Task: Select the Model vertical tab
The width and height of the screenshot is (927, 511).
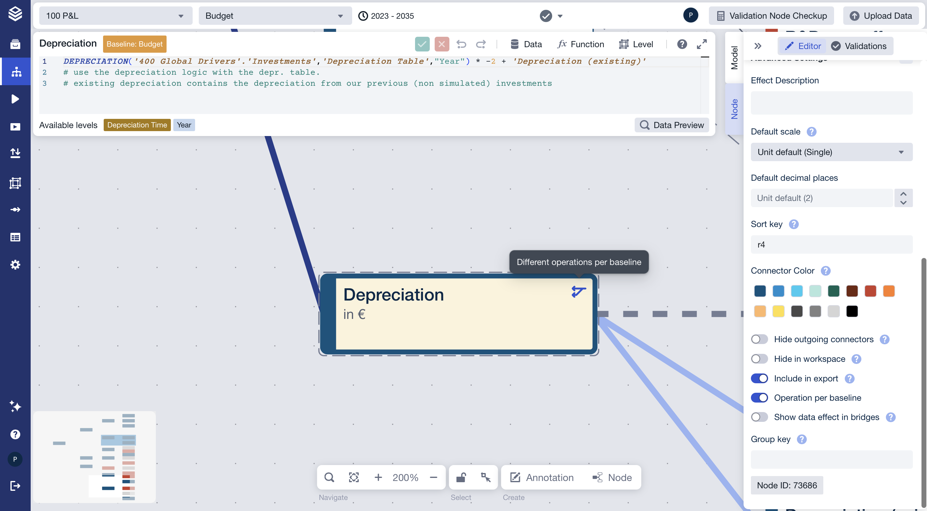Action: pyautogui.click(x=734, y=58)
